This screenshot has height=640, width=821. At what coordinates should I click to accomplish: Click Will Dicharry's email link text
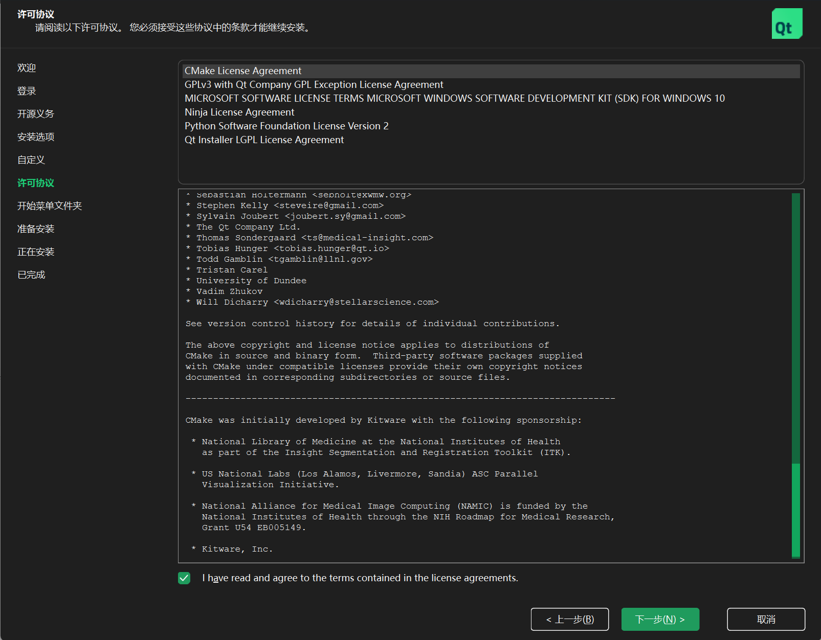[x=357, y=302]
